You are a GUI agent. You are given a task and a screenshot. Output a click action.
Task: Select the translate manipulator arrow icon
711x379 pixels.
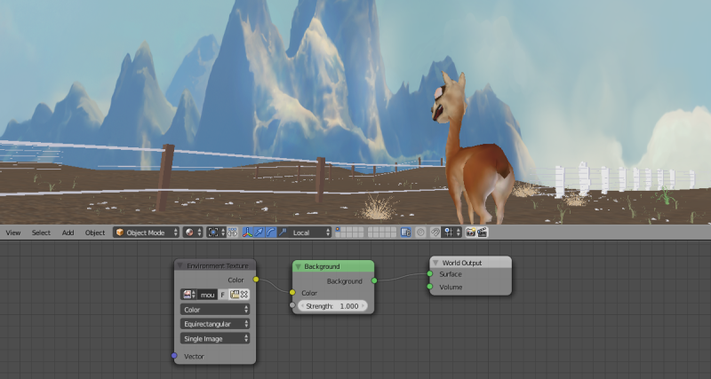(x=259, y=233)
